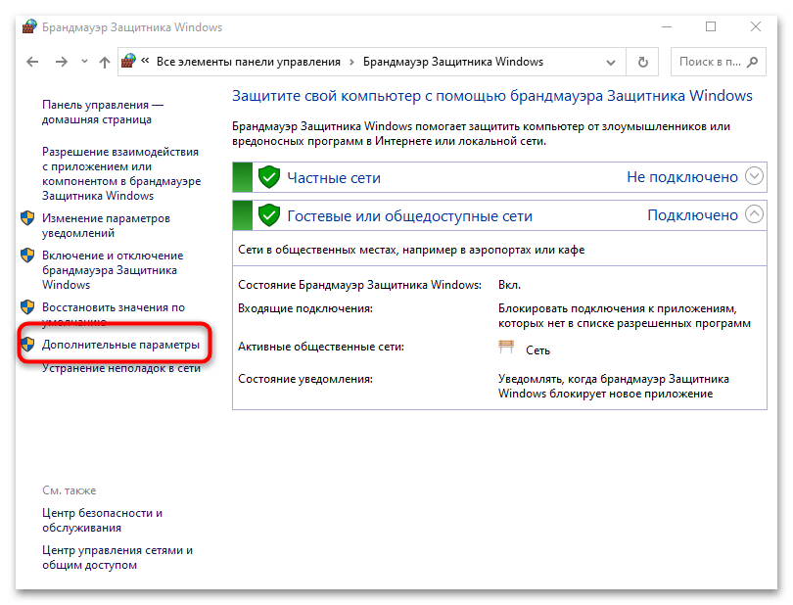The height and width of the screenshot is (605, 793).
Task: Open 'Изменение параметров уведомлений' link
Action: click(x=106, y=225)
